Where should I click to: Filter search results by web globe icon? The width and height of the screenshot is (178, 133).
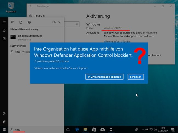coord(29,22)
